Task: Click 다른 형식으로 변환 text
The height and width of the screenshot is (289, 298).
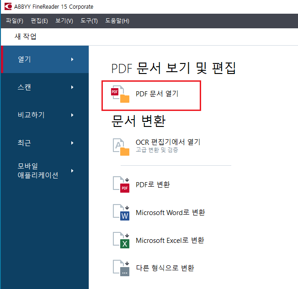Action: [165, 268]
